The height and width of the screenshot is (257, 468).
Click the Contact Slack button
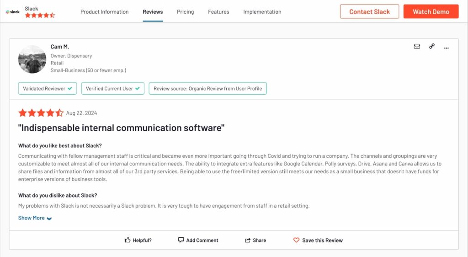pos(369,11)
